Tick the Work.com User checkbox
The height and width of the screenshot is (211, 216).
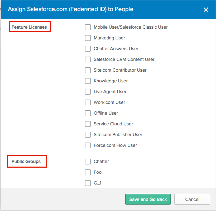click(x=88, y=102)
